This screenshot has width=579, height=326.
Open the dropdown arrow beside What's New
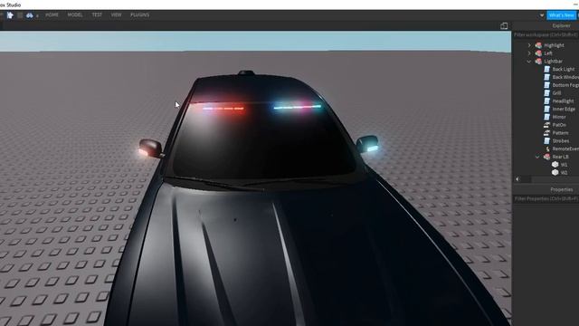(542, 15)
